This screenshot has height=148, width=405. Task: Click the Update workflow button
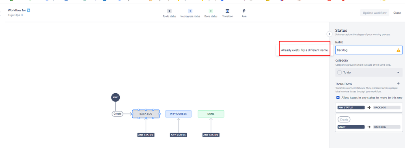(375, 13)
